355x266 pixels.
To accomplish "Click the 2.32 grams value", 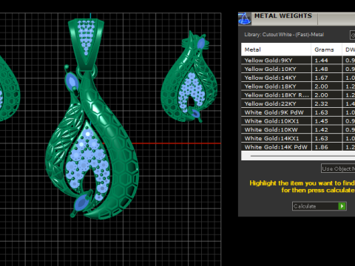I will pyautogui.click(x=321, y=103).
